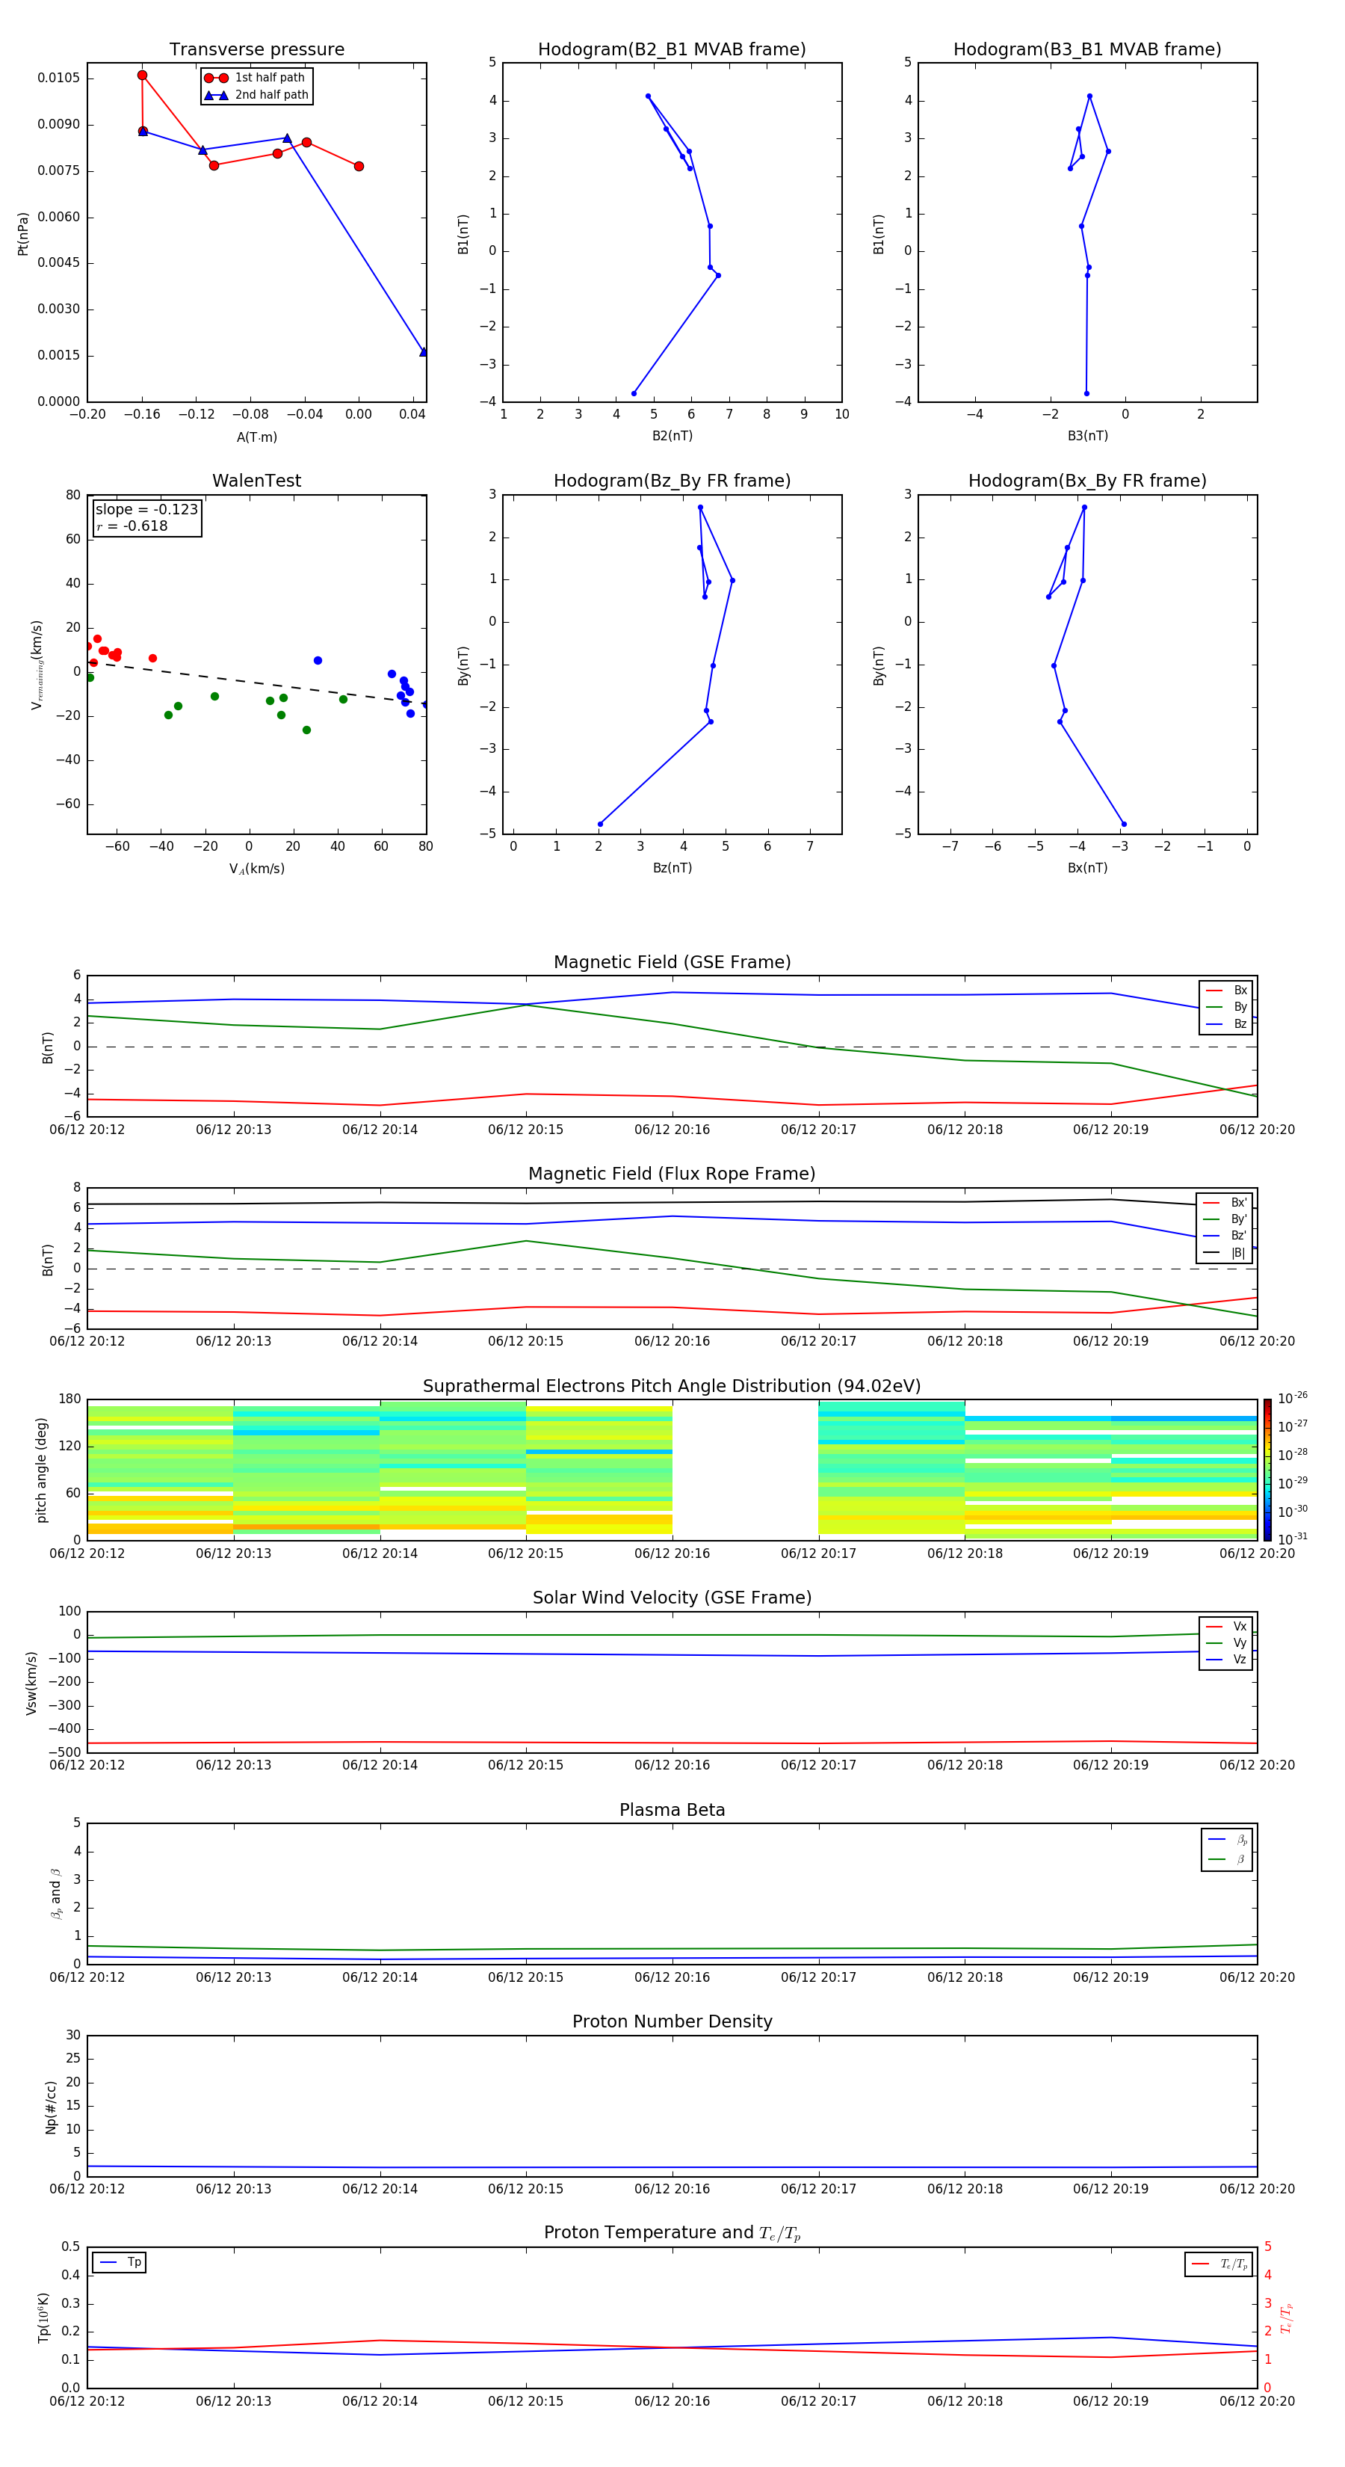The width and height of the screenshot is (1345, 2467).
Task: Select the Vy legend entry
Action: pos(1226,1642)
